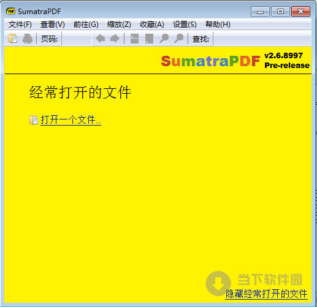Open the 查看(V) menu
This screenshot has height=307, width=317.
[53, 25]
